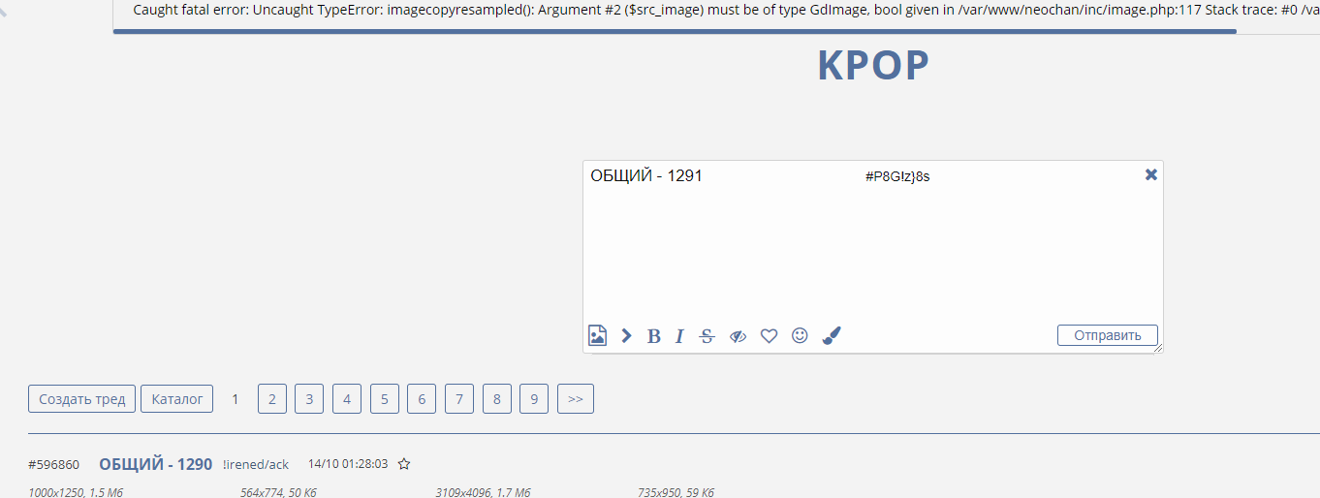This screenshot has height=498, width=1320.
Task: Click the subject field ОБЩИЙ - 1291
Action: point(717,176)
